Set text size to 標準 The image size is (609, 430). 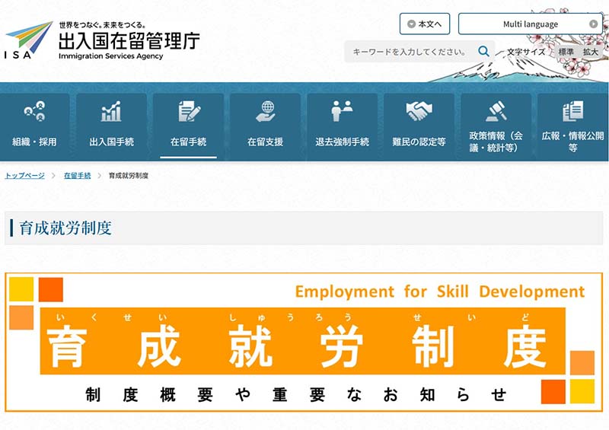566,52
